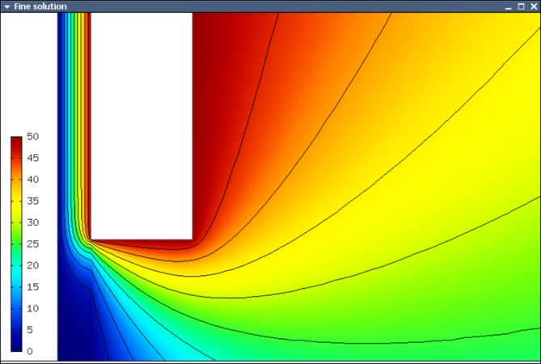This screenshot has width=541, height=364.
Task: Open the window menu arrow beside Fine solution
Action: [6, 6]
